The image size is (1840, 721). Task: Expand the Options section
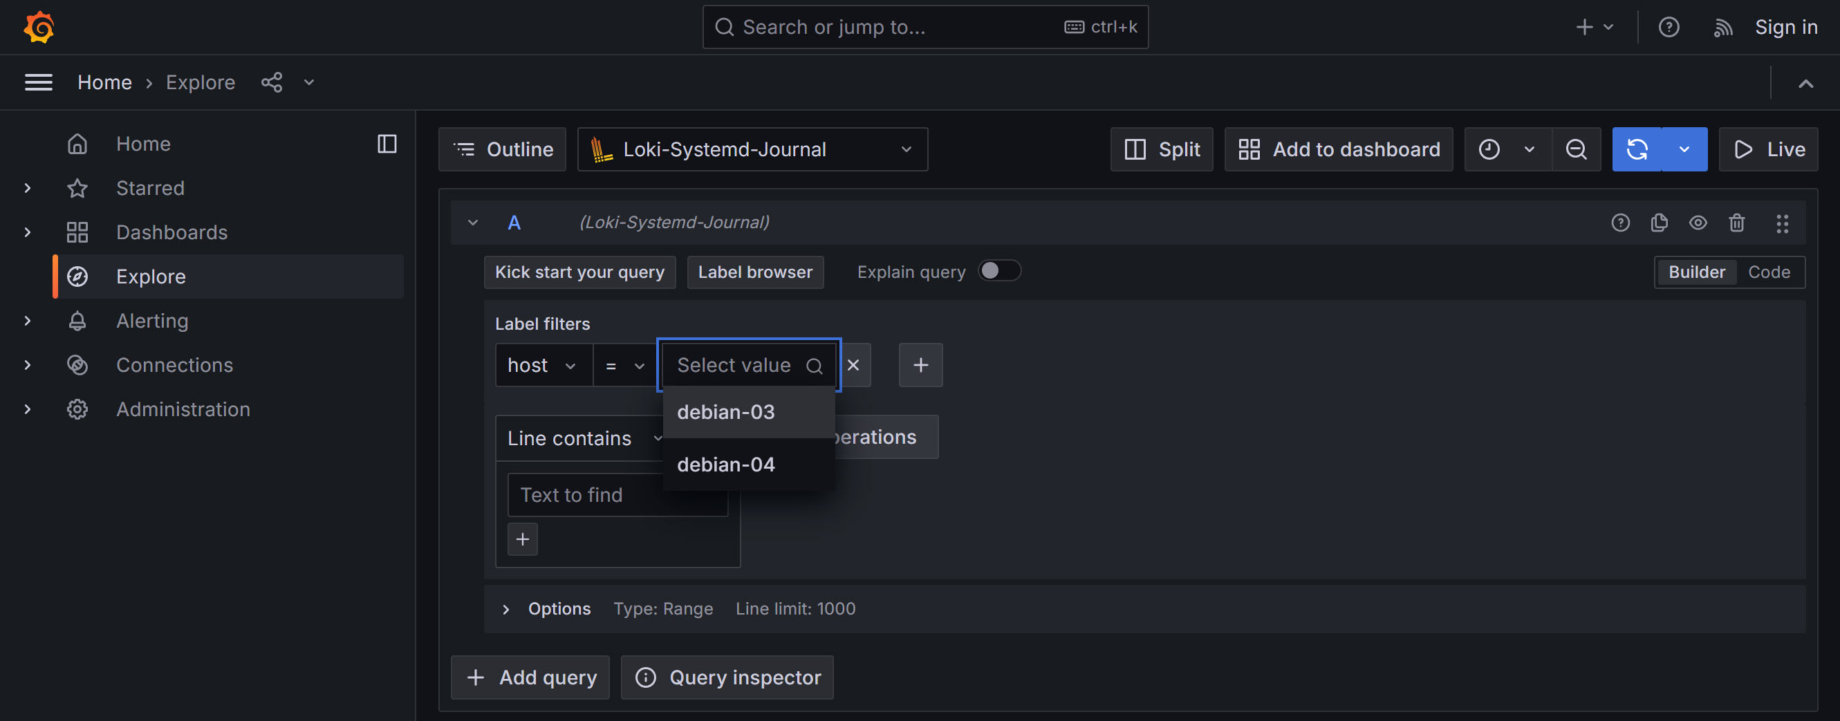[x=505, y=609]
